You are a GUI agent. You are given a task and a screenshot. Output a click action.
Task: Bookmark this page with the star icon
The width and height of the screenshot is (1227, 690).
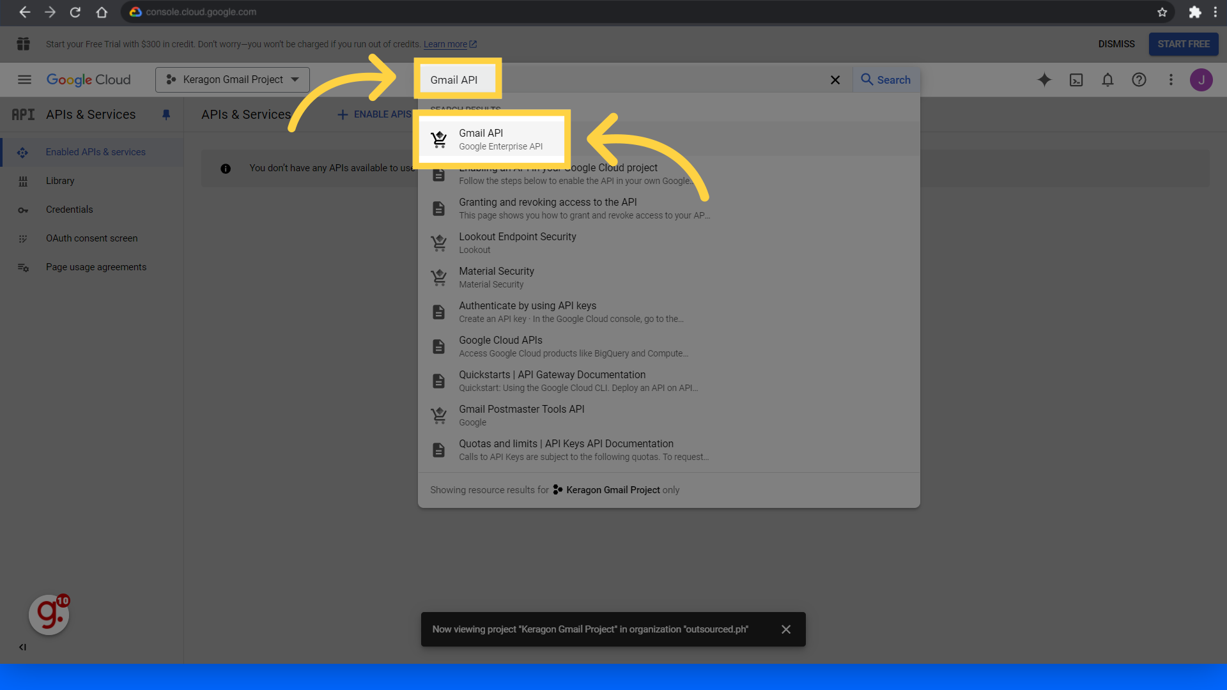pyautogui.click(x=1162, y=12)
